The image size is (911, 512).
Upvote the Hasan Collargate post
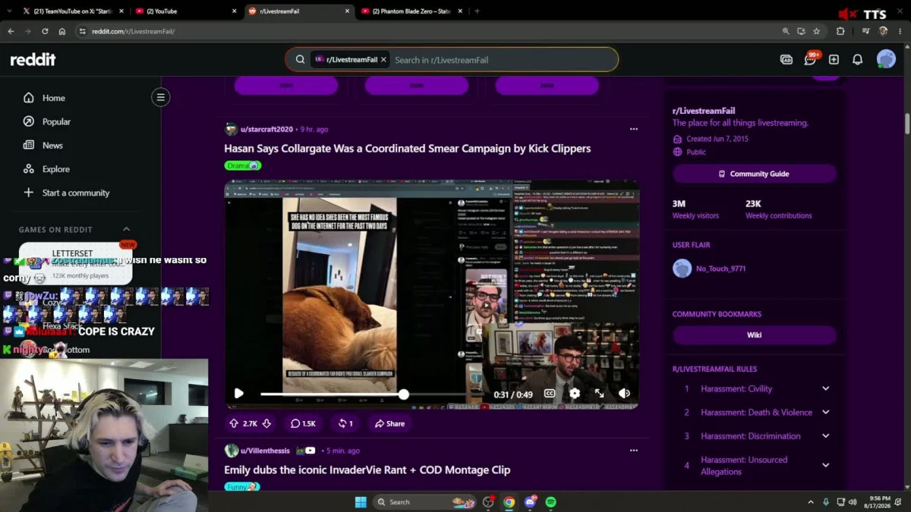(234, 423)
